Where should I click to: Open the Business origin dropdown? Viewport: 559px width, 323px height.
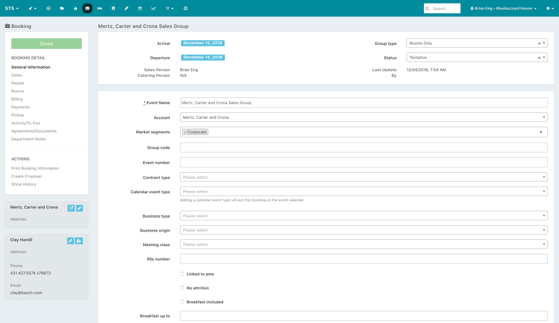(363, 230)
